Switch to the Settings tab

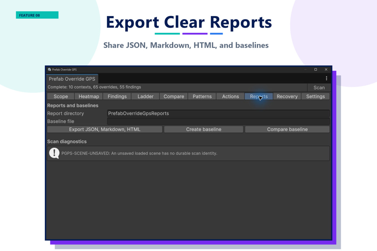(315, 96)
